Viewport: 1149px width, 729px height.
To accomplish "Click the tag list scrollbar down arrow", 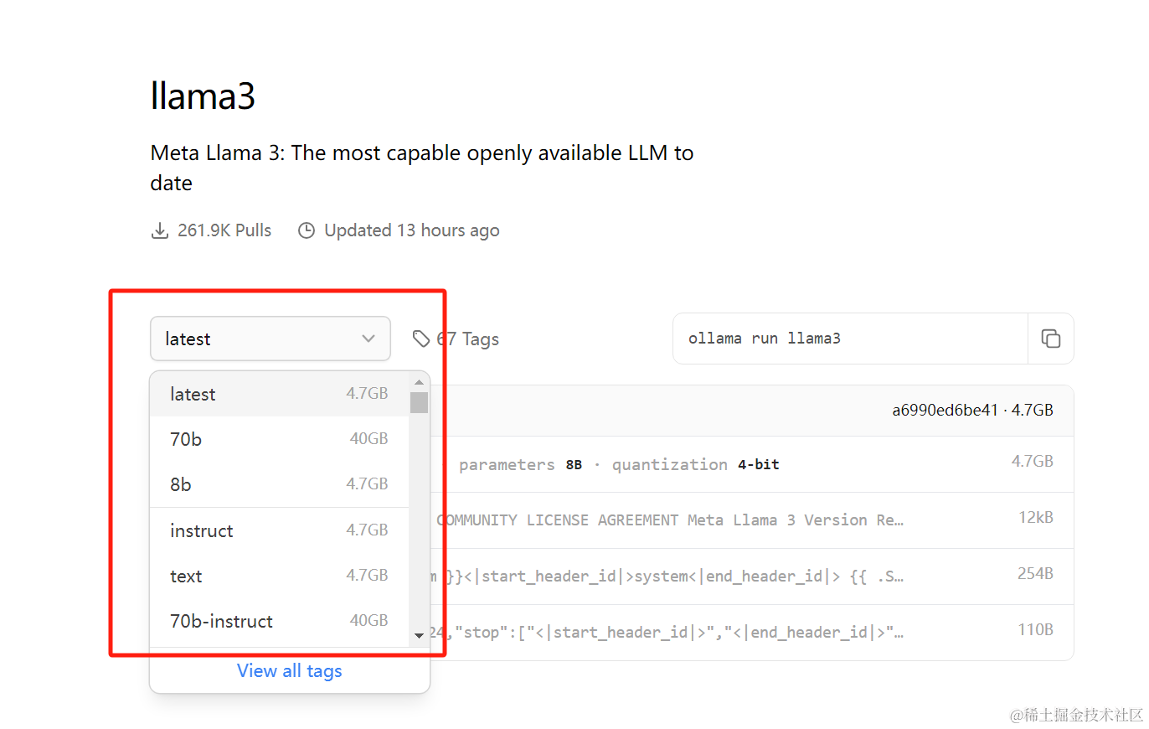I will pyautogui.click(x=419, y=636).
